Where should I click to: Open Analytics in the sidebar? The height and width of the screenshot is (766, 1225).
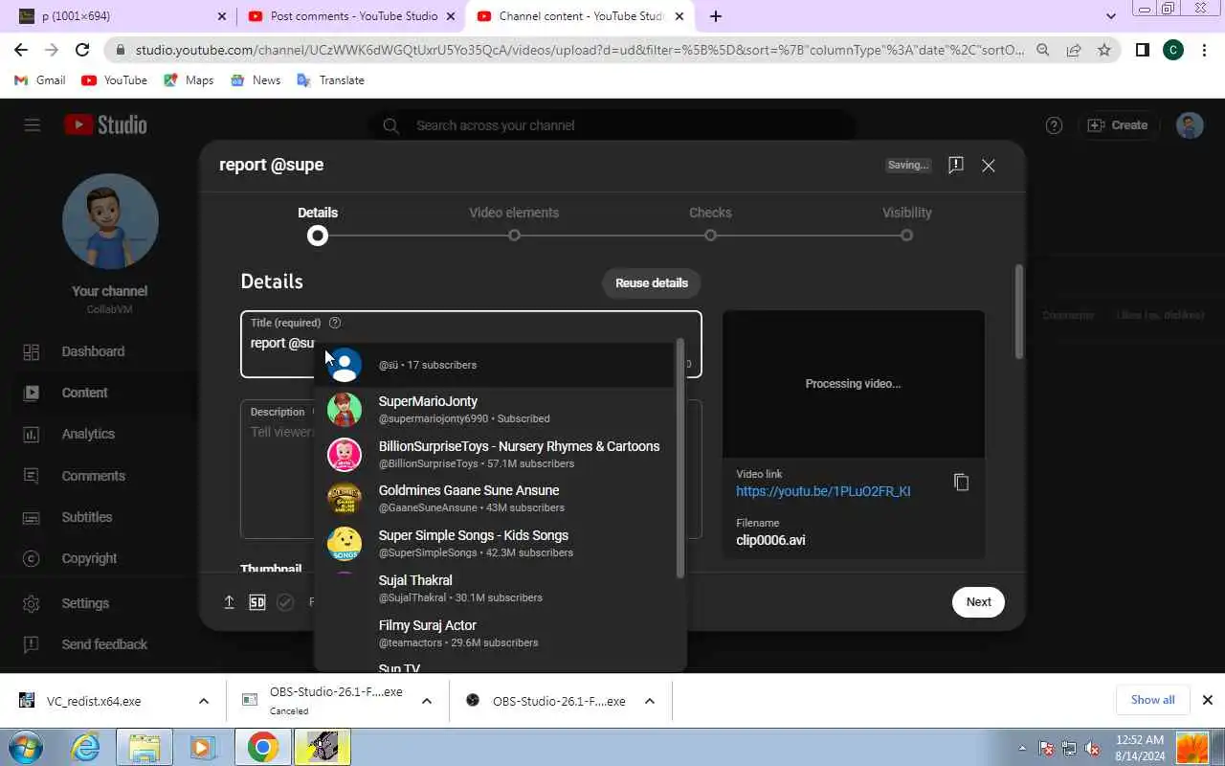pos(88,434)
